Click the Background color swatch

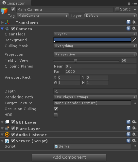92,40
